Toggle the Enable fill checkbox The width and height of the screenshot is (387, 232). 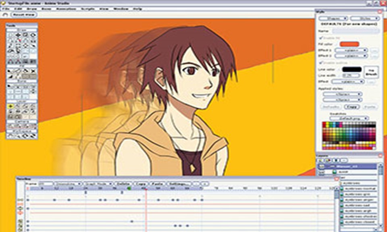tap(321, 38)
